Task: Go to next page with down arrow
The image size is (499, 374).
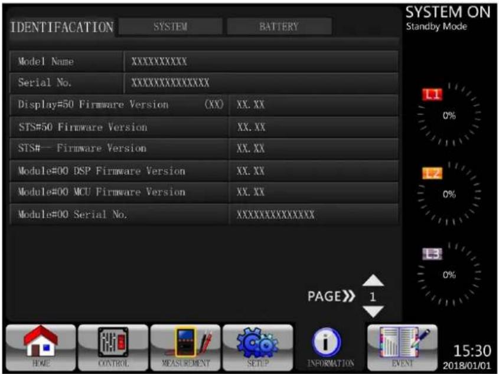Action: pos(373,311)
